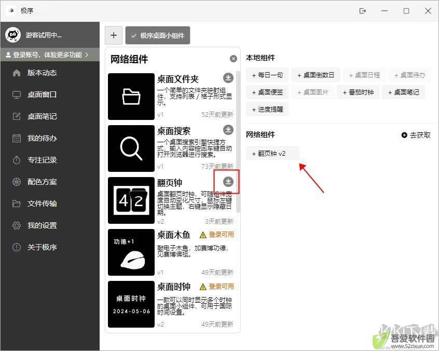The height and width of the screenshot is (351, 439).
Task: Click the 桌面时钟 title
Action: (174, 287)
